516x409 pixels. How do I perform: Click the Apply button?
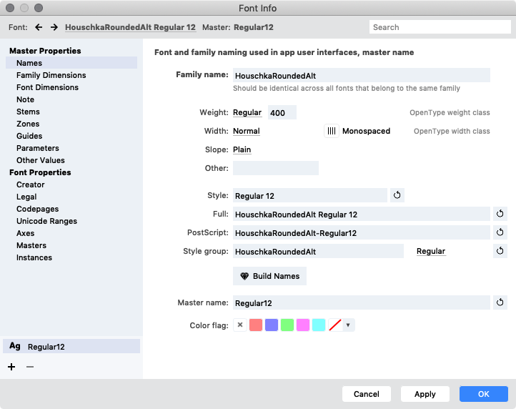point(425,394)
